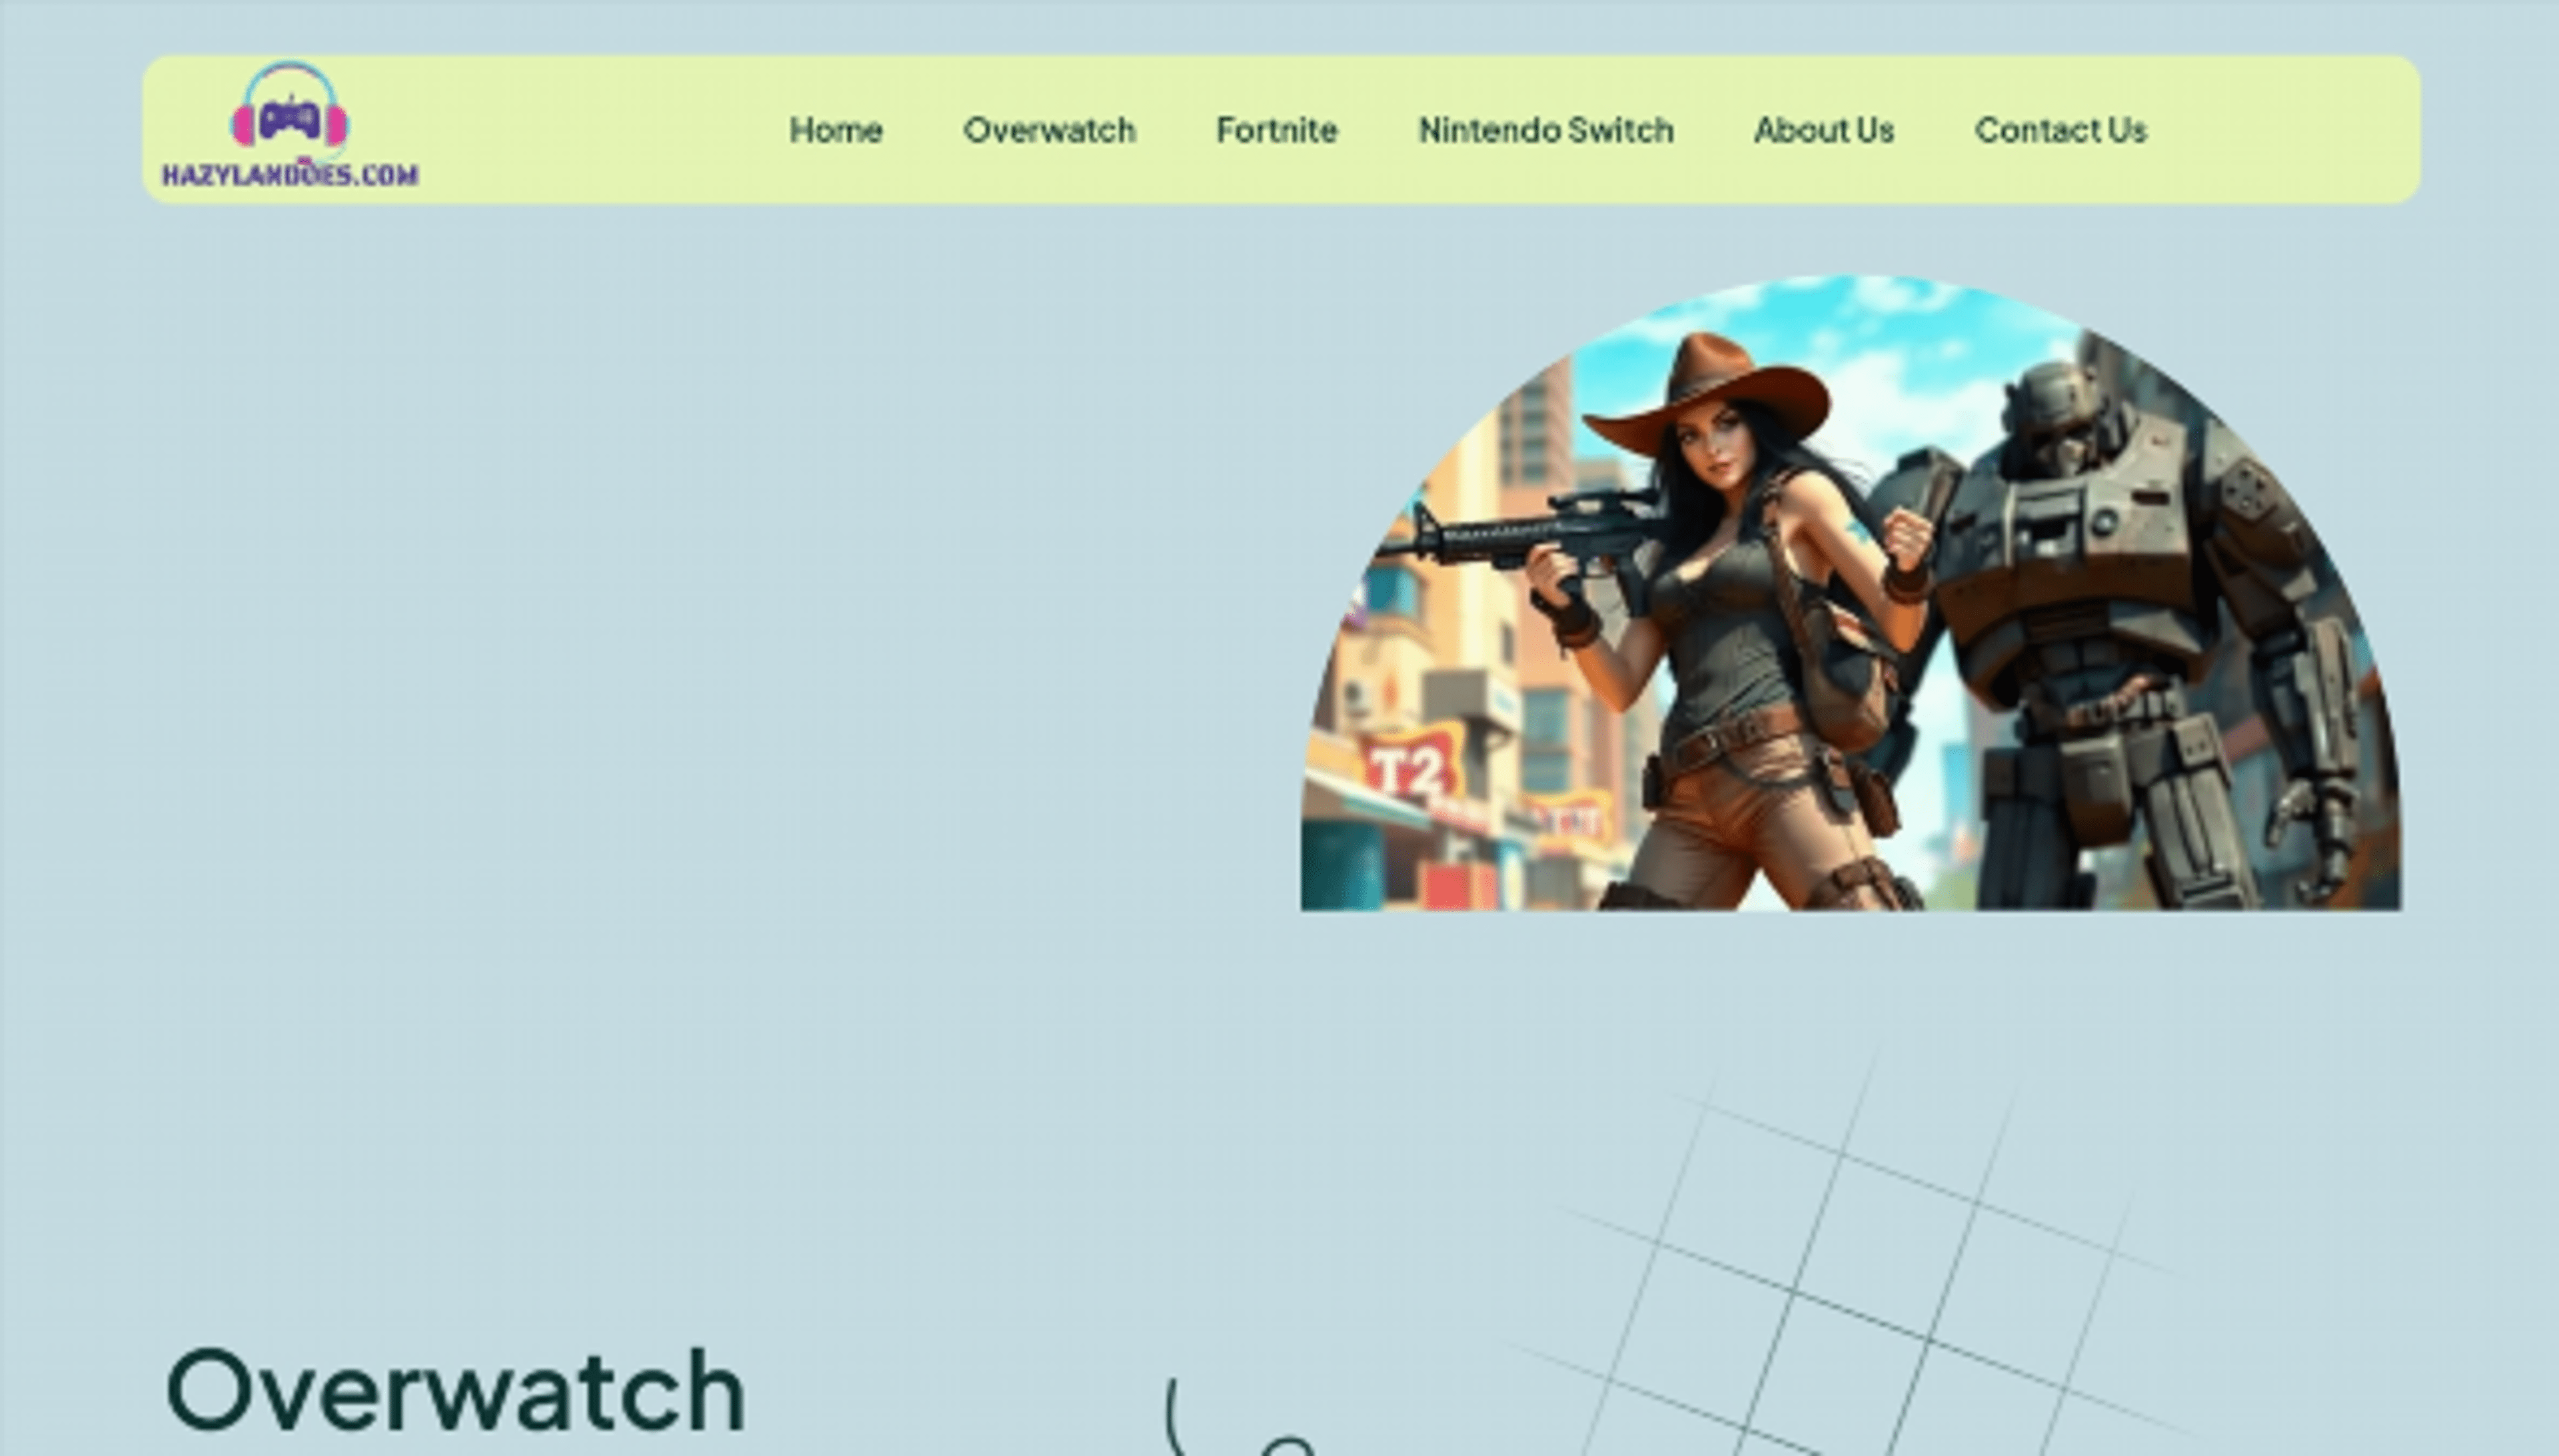Image resolution: width=2559 pixels, height=1456 pixels.
Task: Click the HAZYLANDOES.COM logo text
Action: tap(290, 175)
